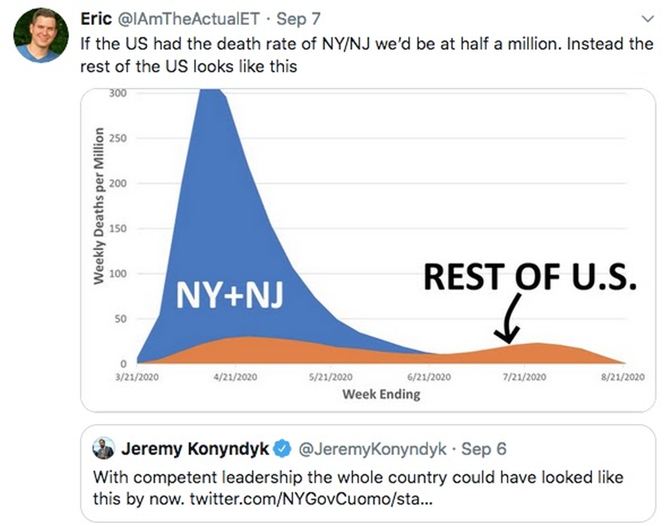Open the tweet options chevron menu
Viewport: 672px width, 527px height.
click(x=647, y=20)
